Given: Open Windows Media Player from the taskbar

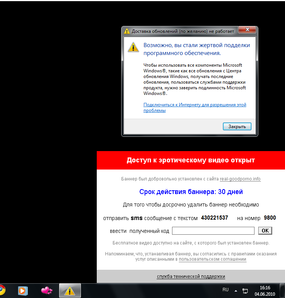Looking at the screenshot, I should 23,290.
